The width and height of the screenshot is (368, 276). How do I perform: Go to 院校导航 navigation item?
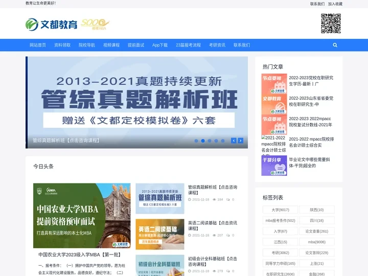(87, 45)
